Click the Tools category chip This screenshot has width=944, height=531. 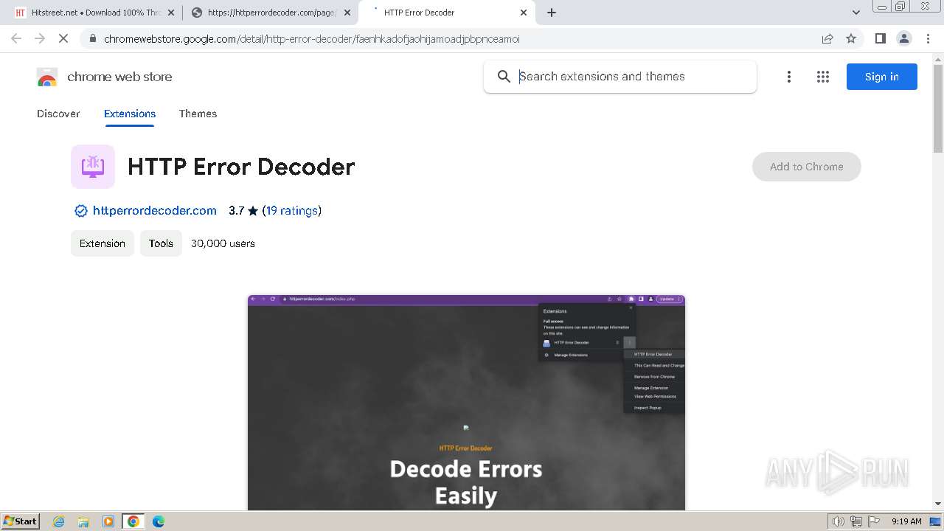[x=161, y=243]
